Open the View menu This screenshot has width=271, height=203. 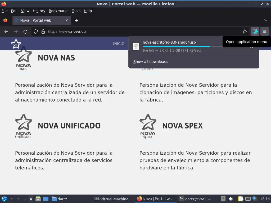[25, 11]
